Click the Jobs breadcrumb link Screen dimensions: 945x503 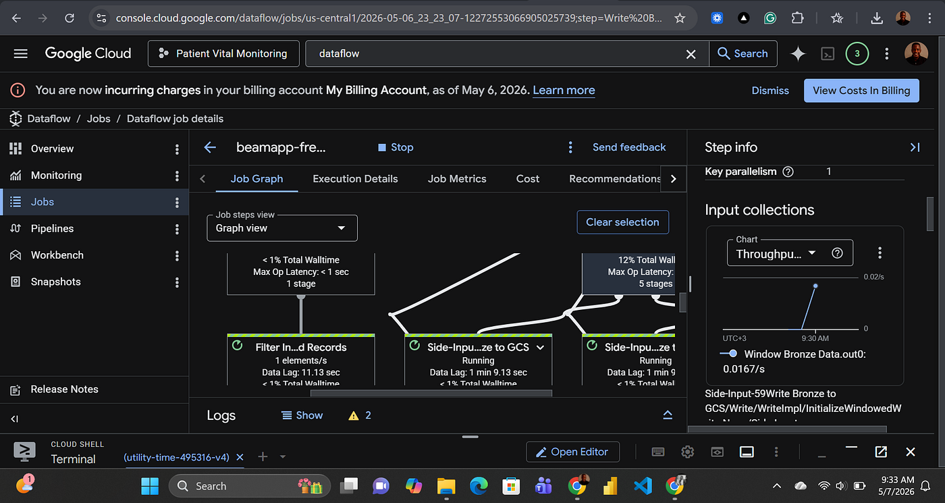click(x=99, y=119)
